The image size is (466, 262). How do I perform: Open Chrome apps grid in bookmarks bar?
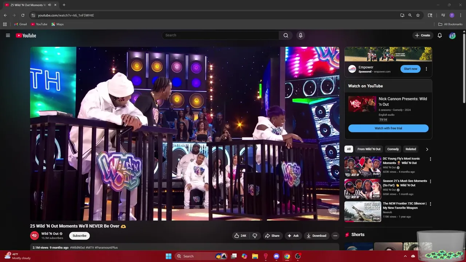[x=5, y=24]
